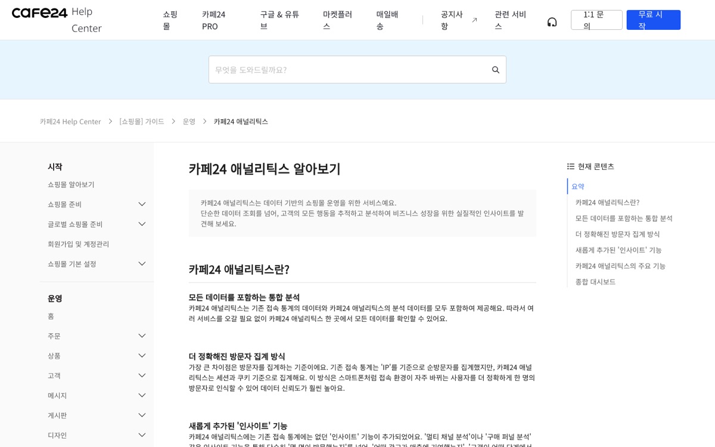Click the 무료 시작 button
Viewport: 715px width, 447px height.
[653, 20]
